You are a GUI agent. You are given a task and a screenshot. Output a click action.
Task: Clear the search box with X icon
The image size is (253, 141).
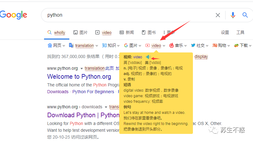(218, 15)
